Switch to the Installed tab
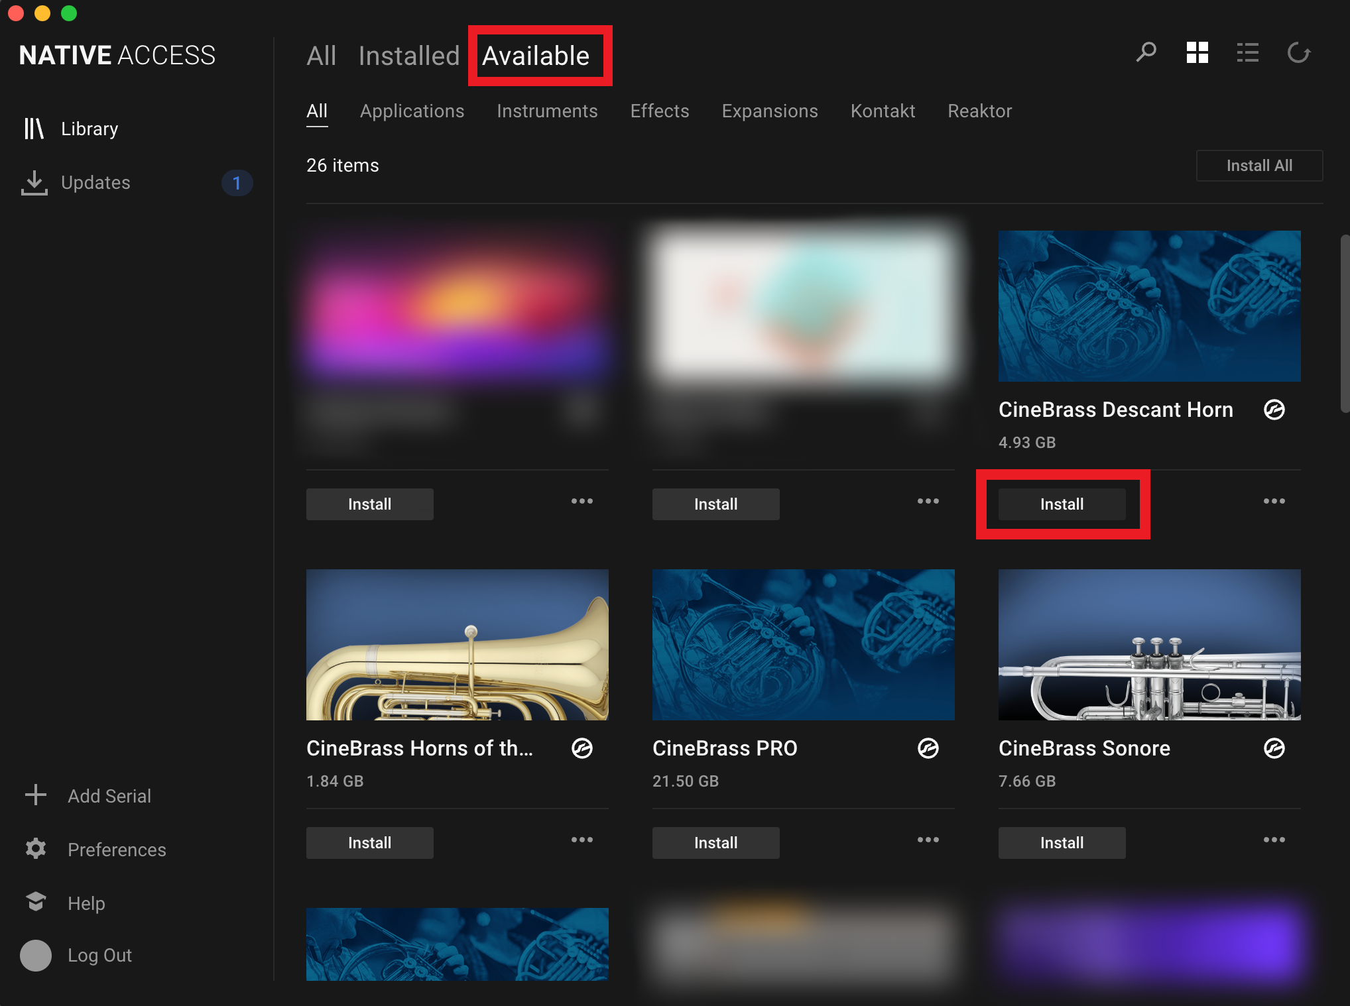Viewport: 1350px width, 1006px height. 409,56
